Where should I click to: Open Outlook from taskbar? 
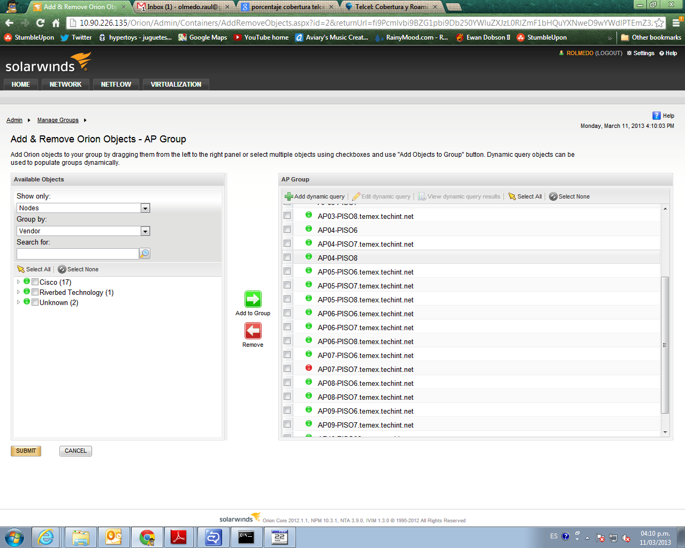[113, 537]
